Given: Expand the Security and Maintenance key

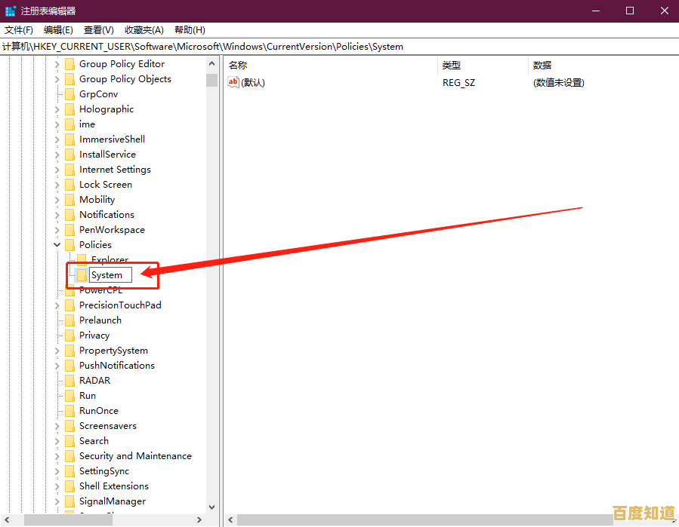Looking at the screenshot, I should (58, 455).
